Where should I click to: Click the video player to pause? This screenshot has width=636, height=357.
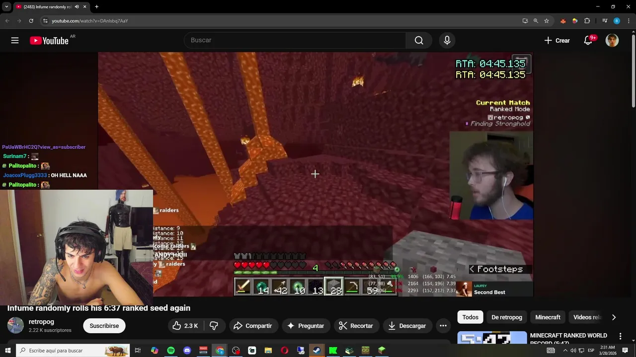tap(315, 174)
